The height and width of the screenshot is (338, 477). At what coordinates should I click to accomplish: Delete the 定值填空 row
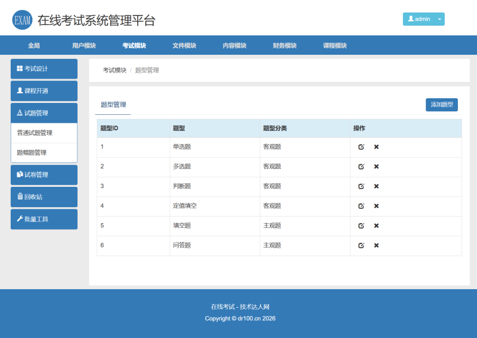pyautogui.click(x=376, y=206)
